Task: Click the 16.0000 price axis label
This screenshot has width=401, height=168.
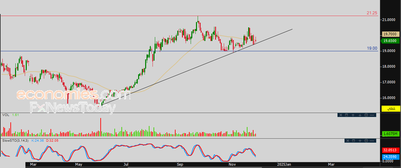Action: pyautogui.click(x=389, y=98)
